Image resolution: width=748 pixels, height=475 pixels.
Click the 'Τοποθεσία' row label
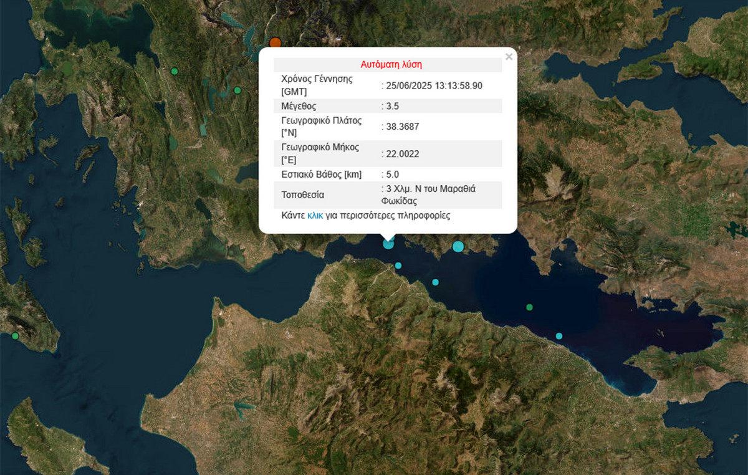[303, 194]
